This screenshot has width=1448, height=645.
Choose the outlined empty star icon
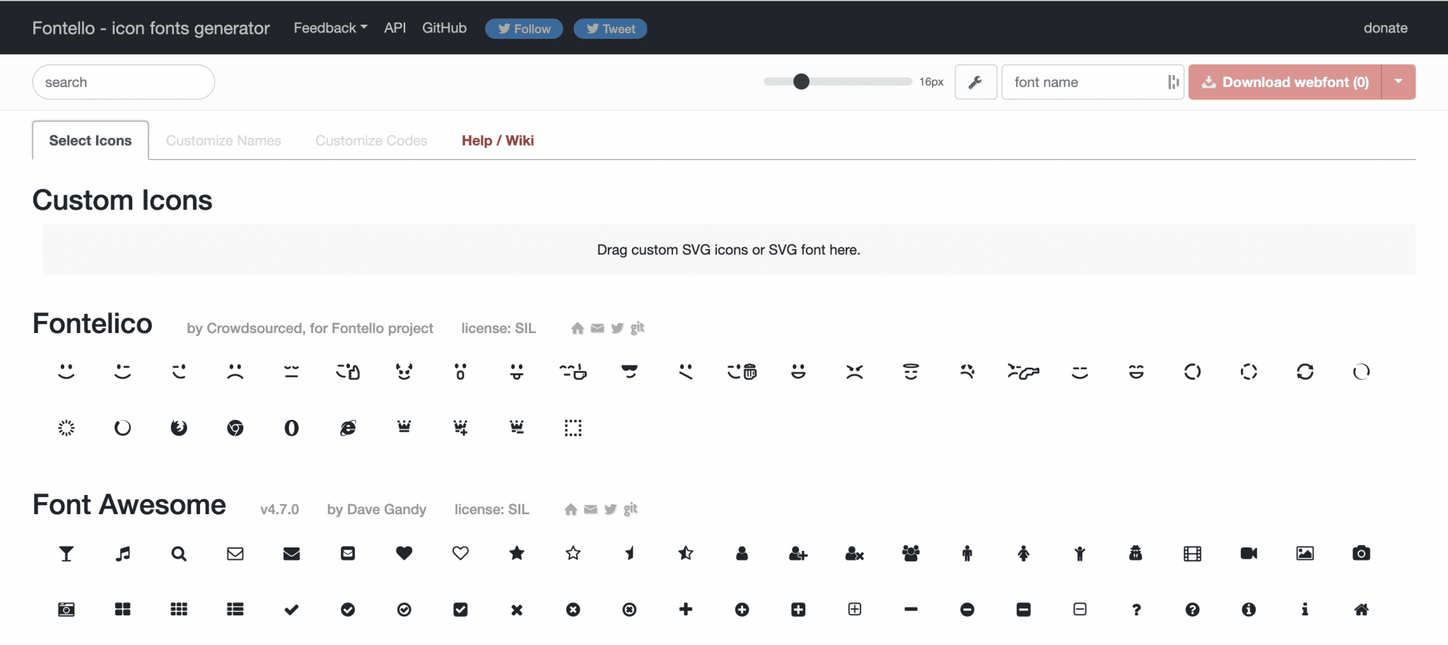[x=573, y=553]
